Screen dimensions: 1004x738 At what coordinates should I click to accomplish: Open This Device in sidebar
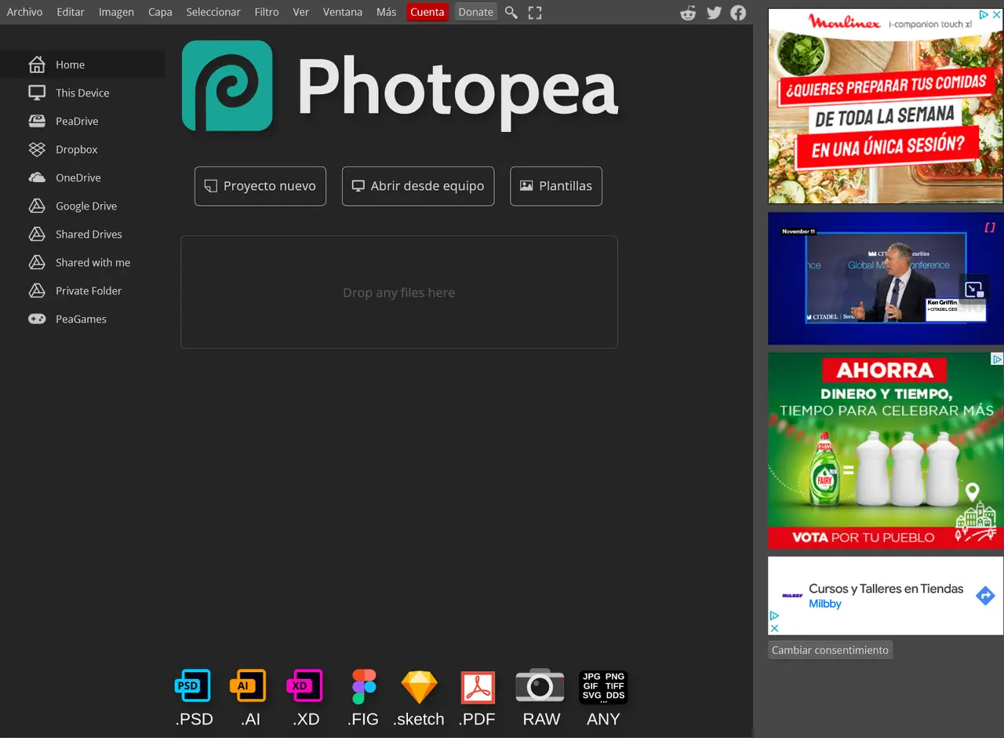(82, 93)
